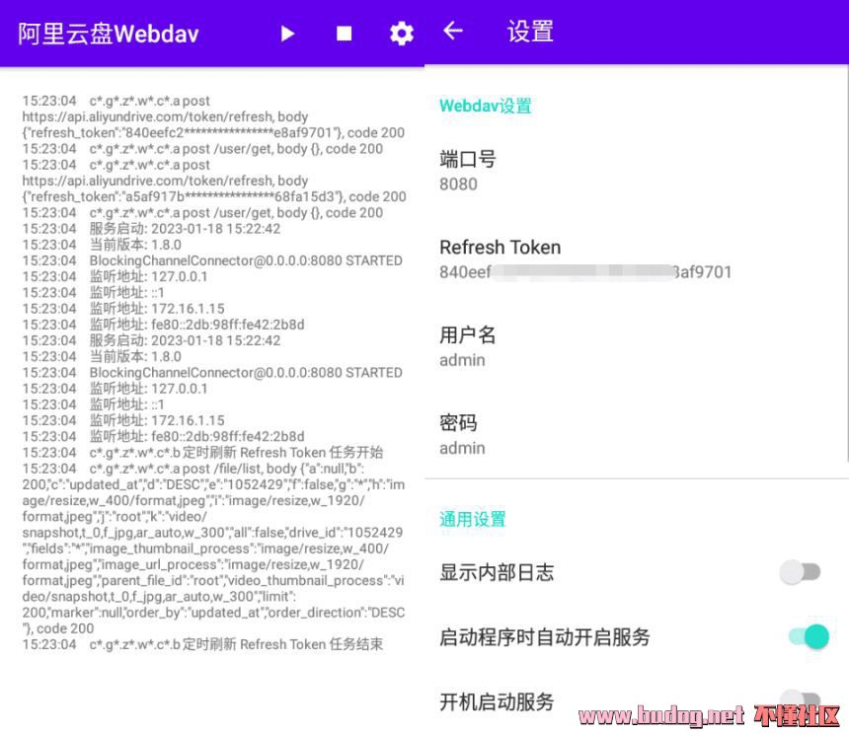Click 定时刷新 Refresh Token 任务结束 log line
849x736 pixels.
[202, 644]
